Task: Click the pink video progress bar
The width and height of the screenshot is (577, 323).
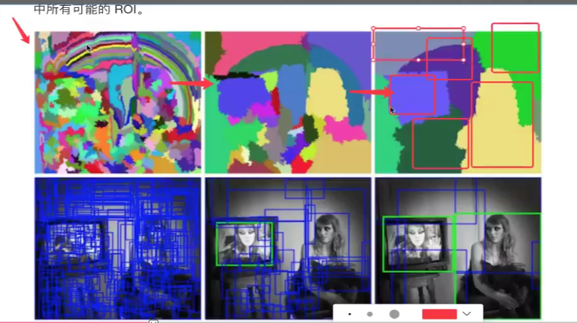Action: 74,322
